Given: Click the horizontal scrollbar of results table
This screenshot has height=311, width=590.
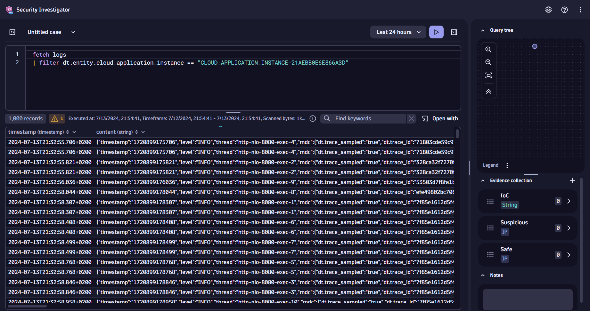Looking at the screenshot, I should [27, 307].
